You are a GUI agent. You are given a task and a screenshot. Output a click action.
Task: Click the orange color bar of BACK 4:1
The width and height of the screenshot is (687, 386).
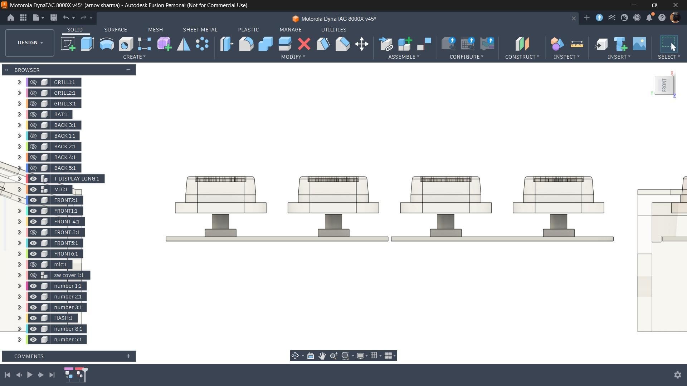click(x=27, y=157)
